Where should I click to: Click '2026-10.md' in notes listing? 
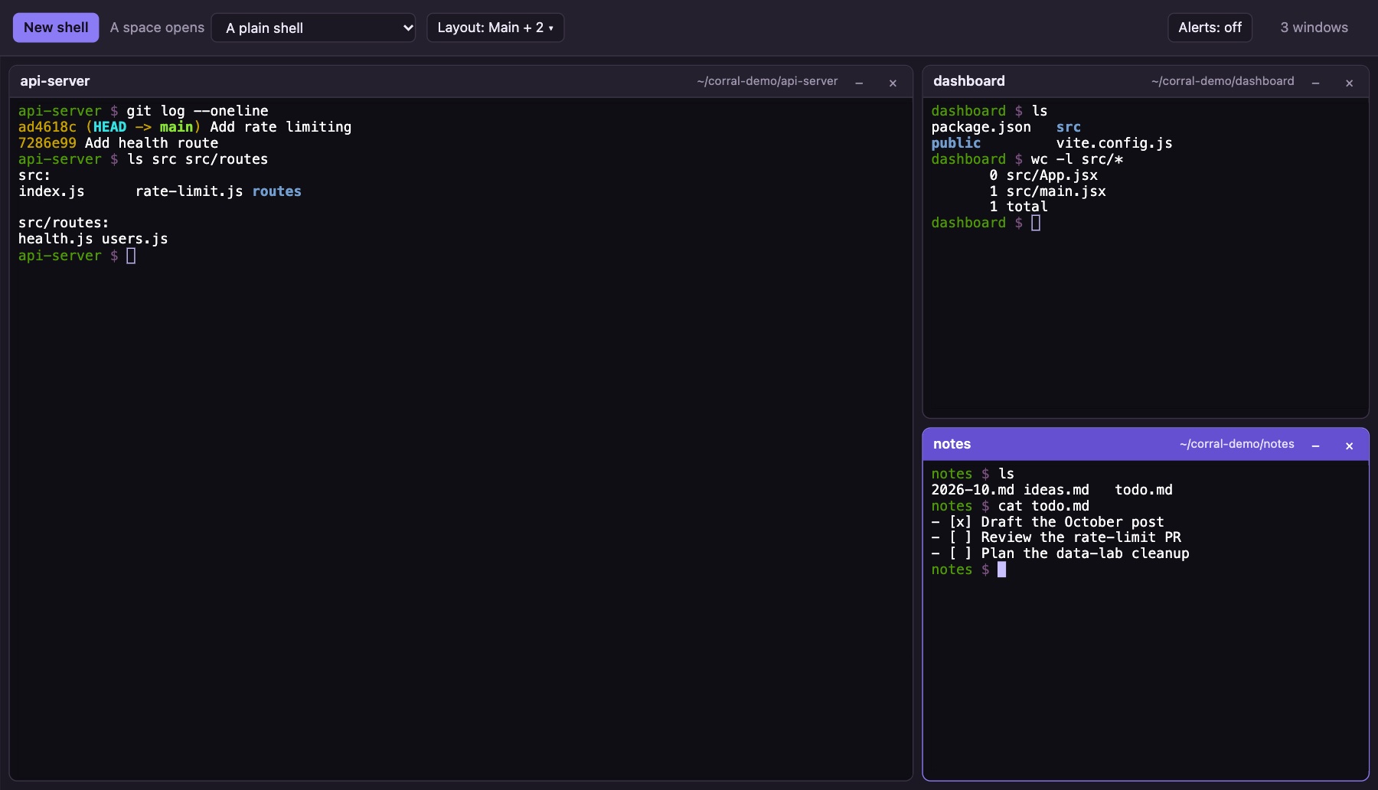point(973,490)
